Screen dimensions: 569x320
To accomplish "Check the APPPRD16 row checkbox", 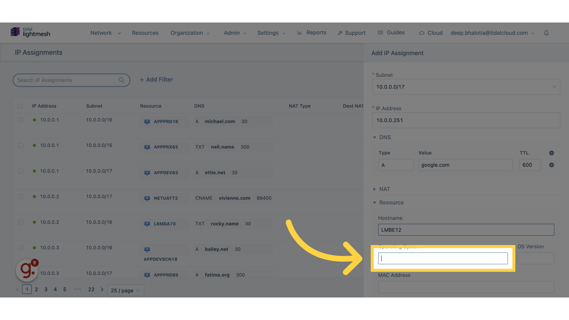I will point(21,120).
